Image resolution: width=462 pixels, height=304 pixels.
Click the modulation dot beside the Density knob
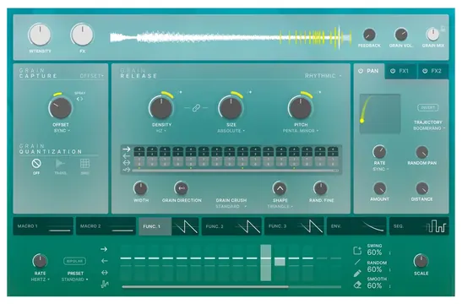[x=180, y=92]
